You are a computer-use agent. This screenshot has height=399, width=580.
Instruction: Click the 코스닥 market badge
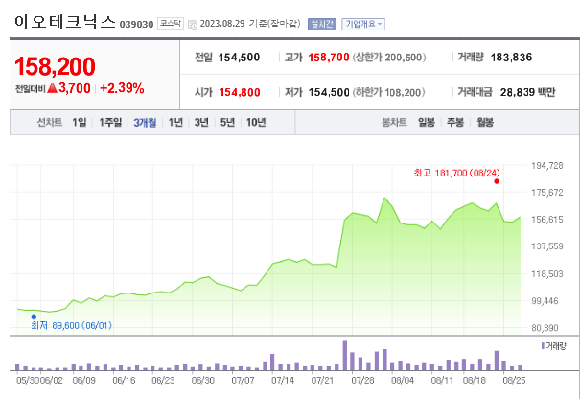pyautogui.click(x=171, y=23)
